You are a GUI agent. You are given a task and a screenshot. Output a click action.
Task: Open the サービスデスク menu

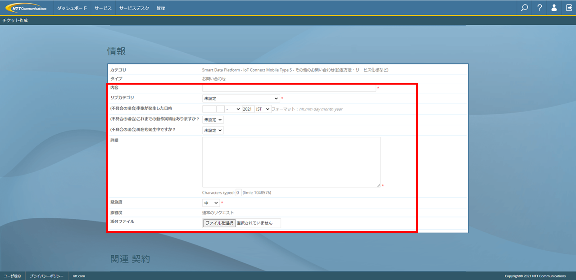pyautogui.click(x=134, y=8)
